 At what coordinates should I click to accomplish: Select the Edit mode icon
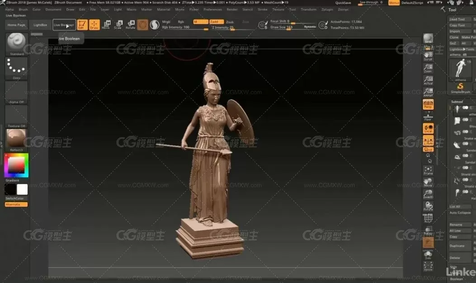click(x=82, y=24)
